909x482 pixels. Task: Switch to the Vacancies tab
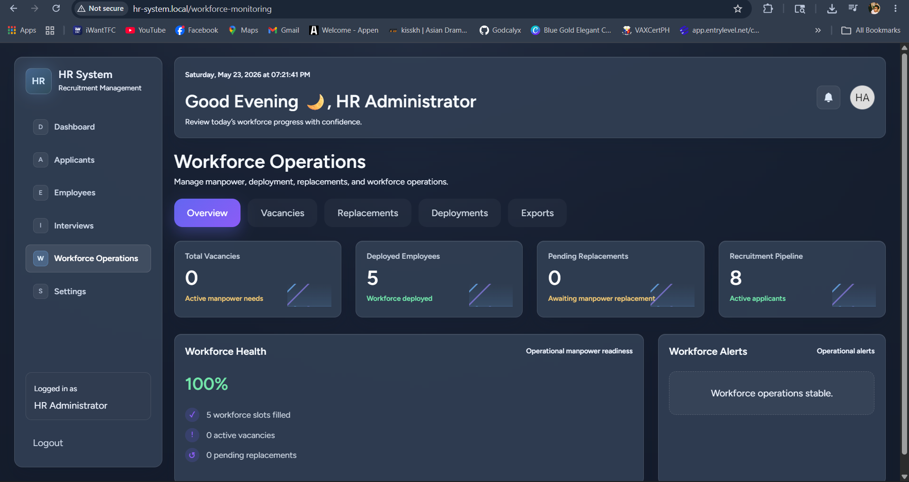tap(283, 213)
